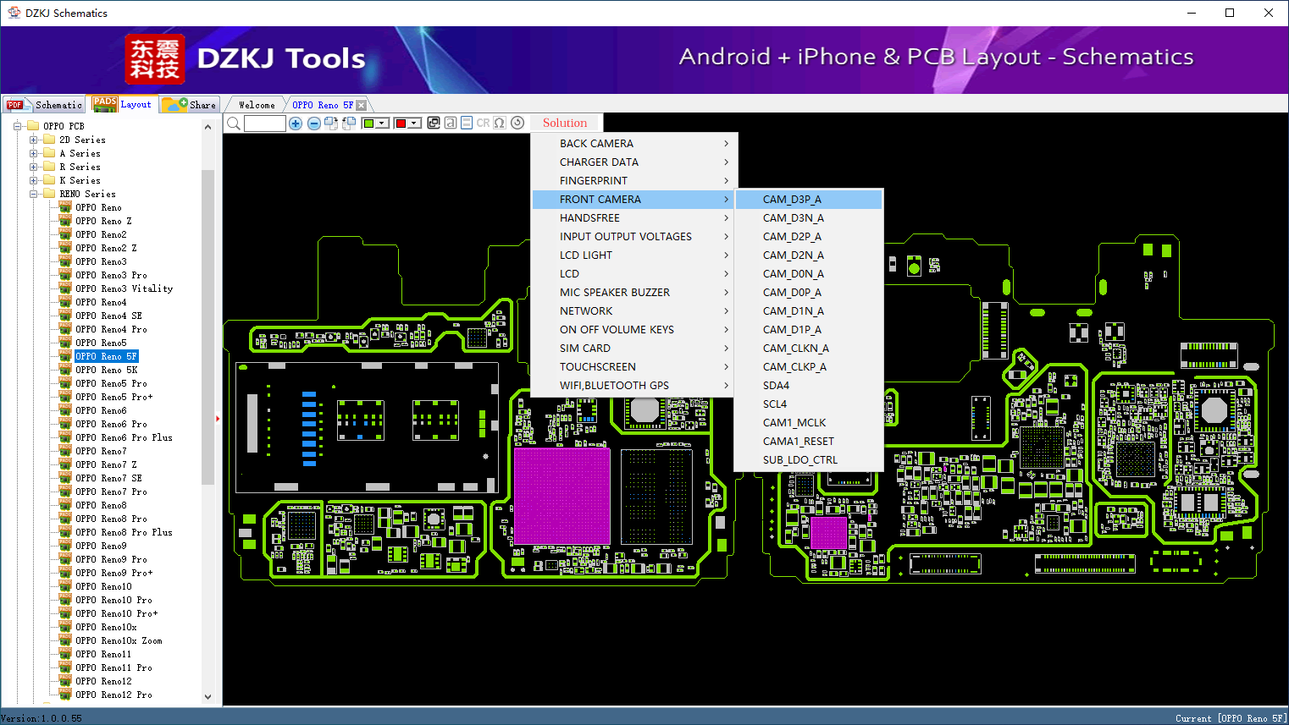
Task: Open the LCD LIGHT submenu
Action: click(x=635, y=255)
